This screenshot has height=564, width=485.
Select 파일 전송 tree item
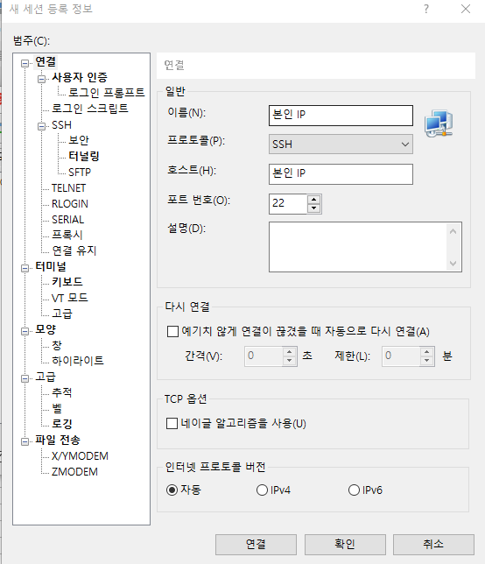click(58, 440)
